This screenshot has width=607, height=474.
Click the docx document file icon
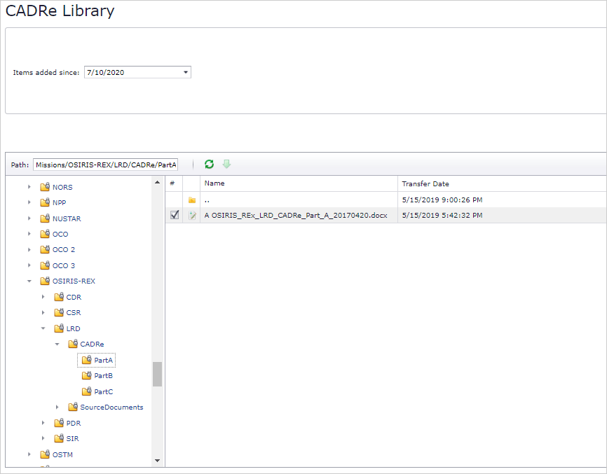(191, 216)
